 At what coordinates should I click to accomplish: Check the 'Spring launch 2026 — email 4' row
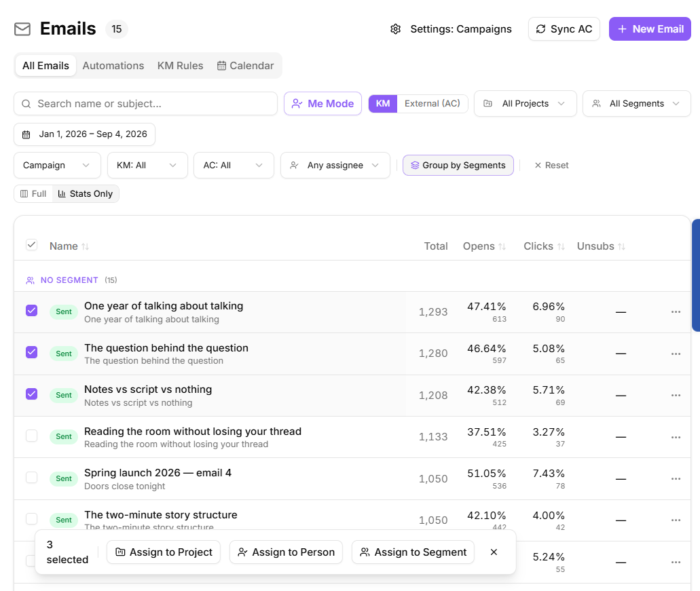coord(31,477)
